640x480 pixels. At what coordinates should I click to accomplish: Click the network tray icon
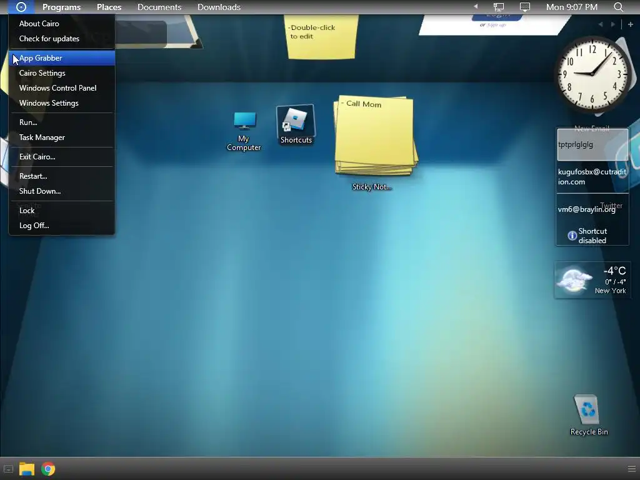498,7
